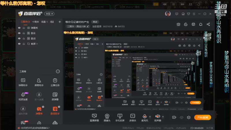The image size is (231, 130).
Task: Click popularity count 84155
Action: (121, 27)
